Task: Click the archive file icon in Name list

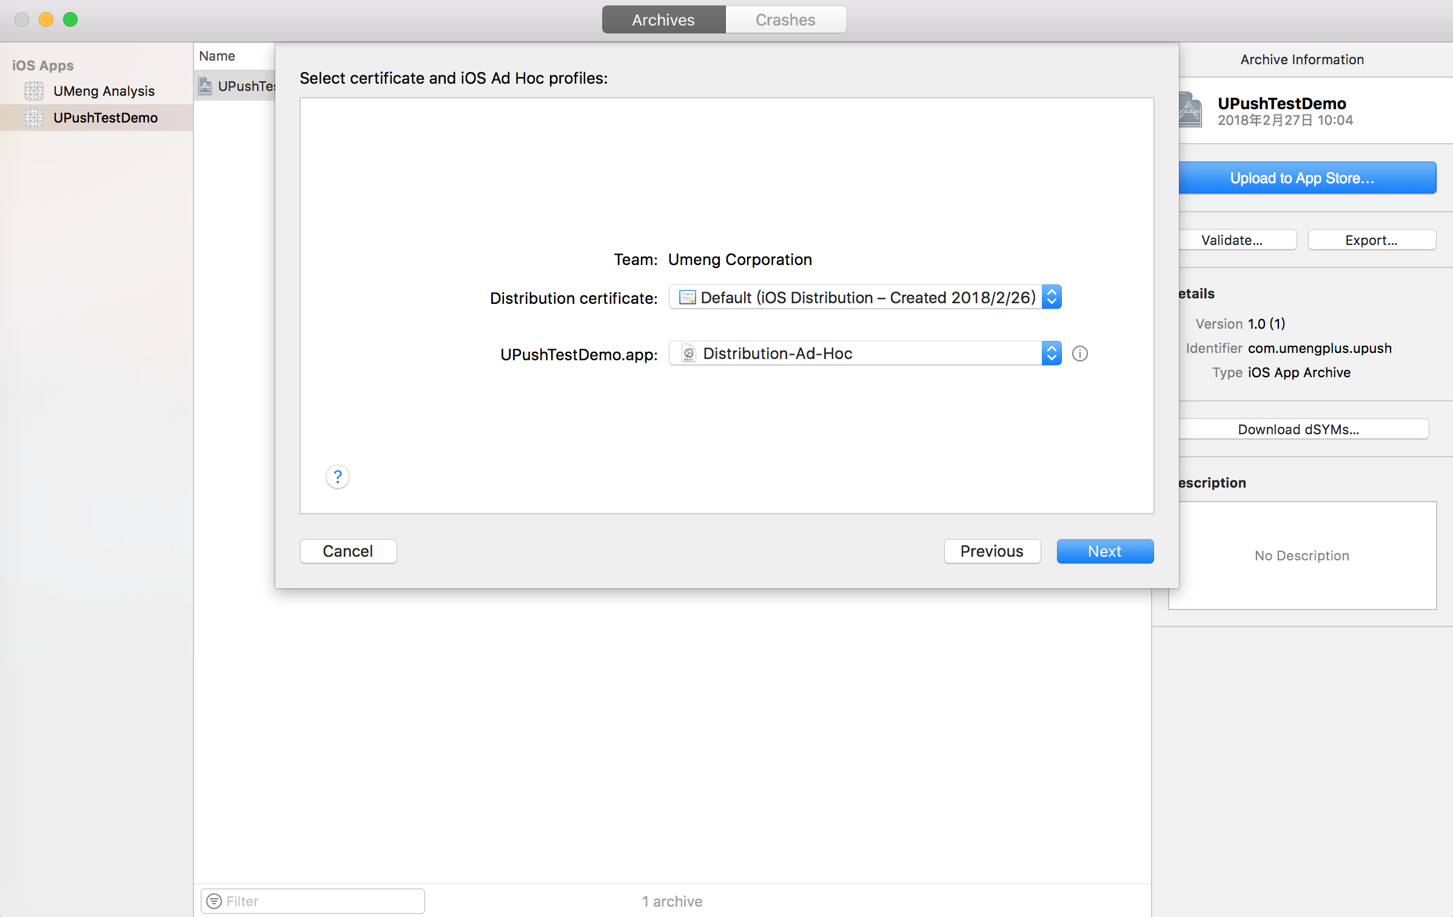Action: [206, 86]
